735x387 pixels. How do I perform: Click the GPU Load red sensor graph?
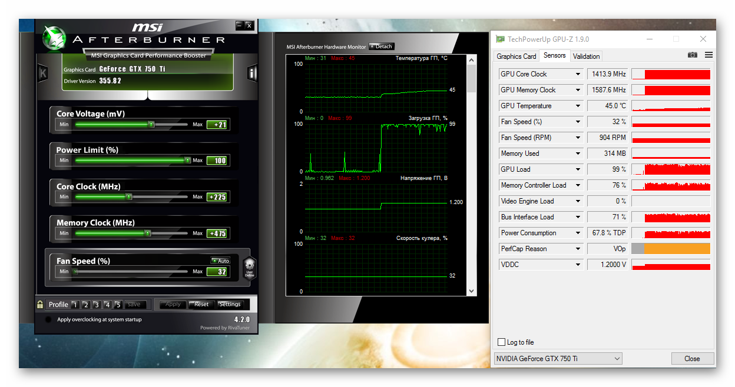coord(671,169)
